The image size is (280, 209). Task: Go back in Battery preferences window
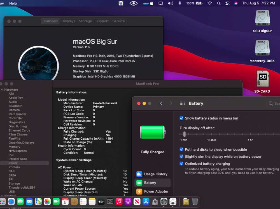161,103
